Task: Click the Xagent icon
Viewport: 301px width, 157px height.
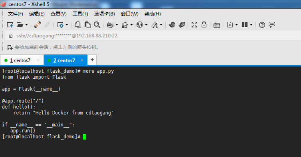Action: pyautogui.click(x=182, y=25)
